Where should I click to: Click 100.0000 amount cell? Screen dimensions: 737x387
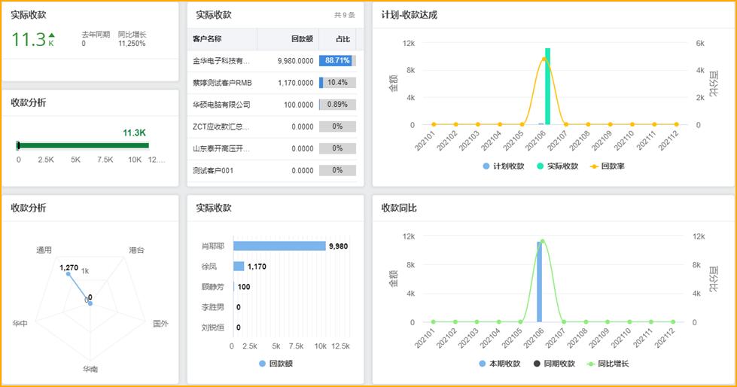298,105
